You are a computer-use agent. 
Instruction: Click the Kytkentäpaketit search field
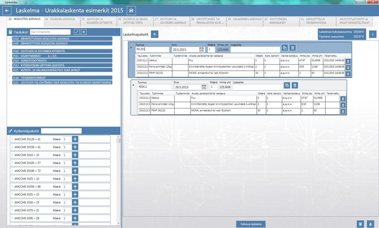[61, 131]
